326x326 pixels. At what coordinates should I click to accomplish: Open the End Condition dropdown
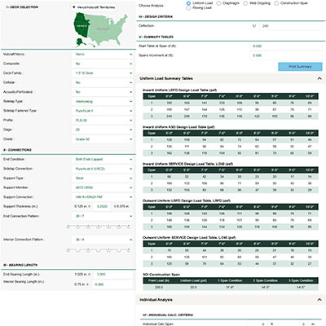[103, 160]
